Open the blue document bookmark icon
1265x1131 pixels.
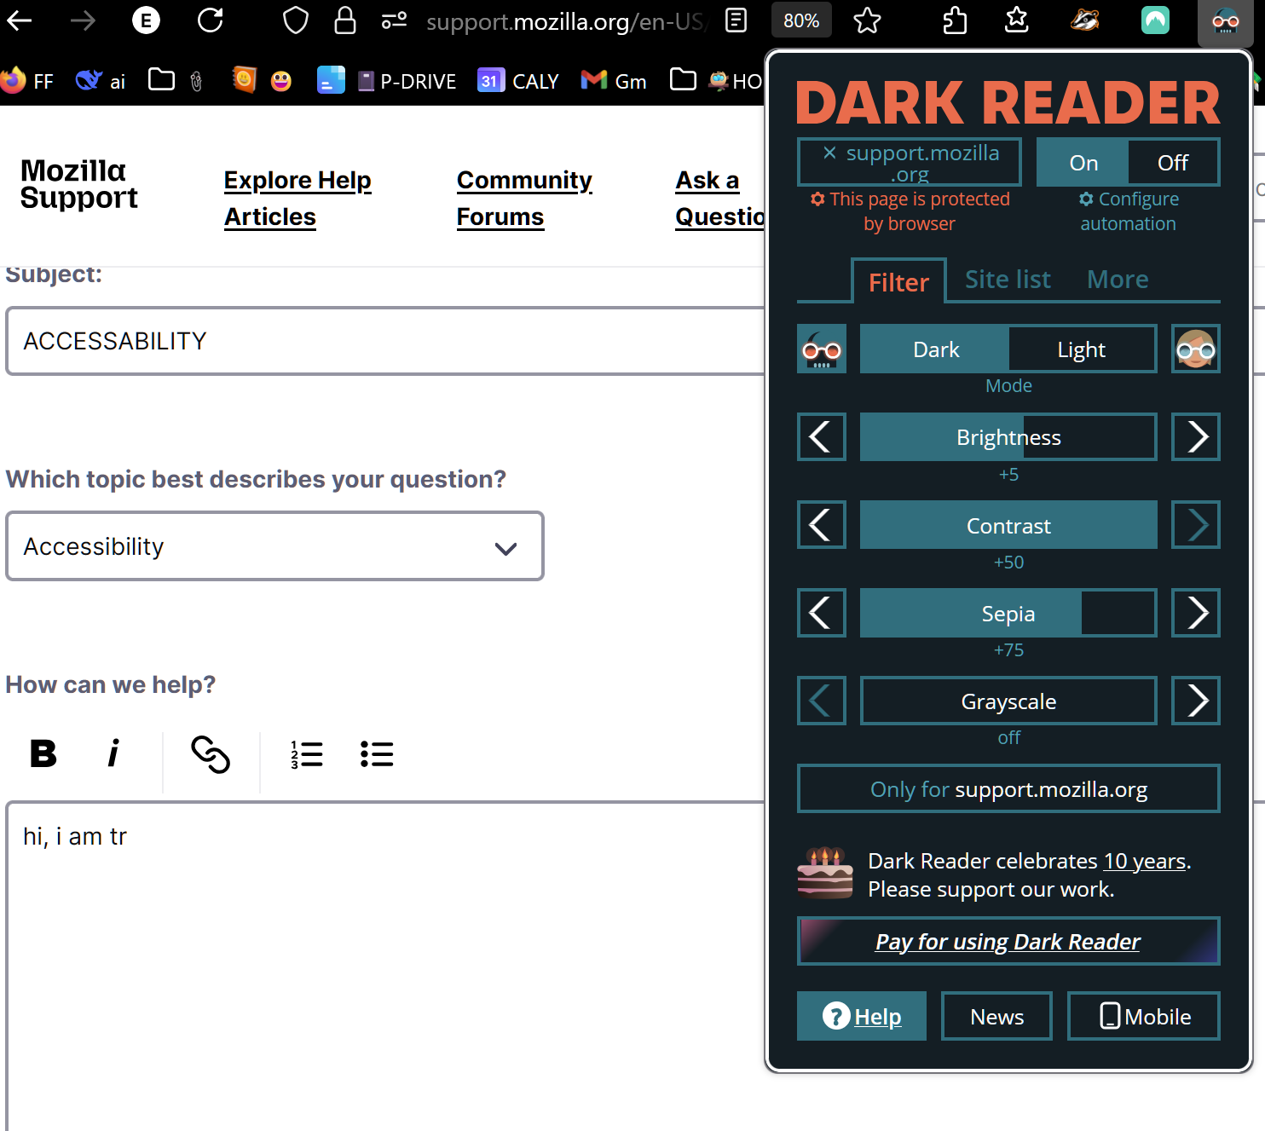[331, 80]
